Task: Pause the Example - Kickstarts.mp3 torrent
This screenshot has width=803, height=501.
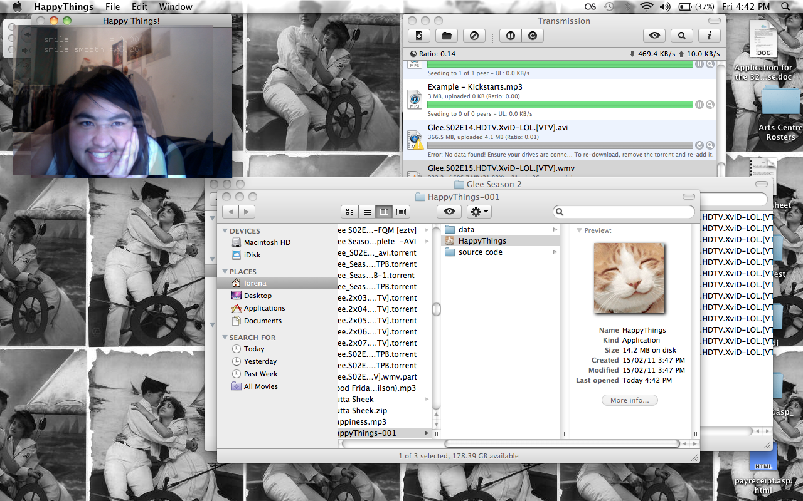Action: point(699,105)
